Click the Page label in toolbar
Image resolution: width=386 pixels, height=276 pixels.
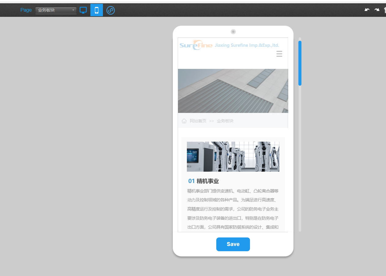tap(26, 10)
